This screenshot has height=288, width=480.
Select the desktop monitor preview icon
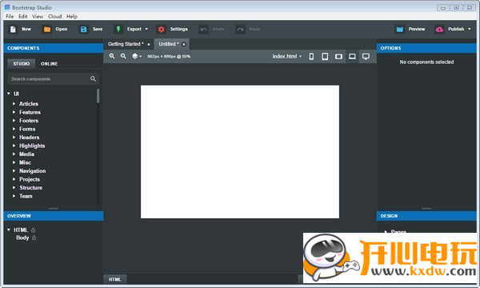coord(366,56)
